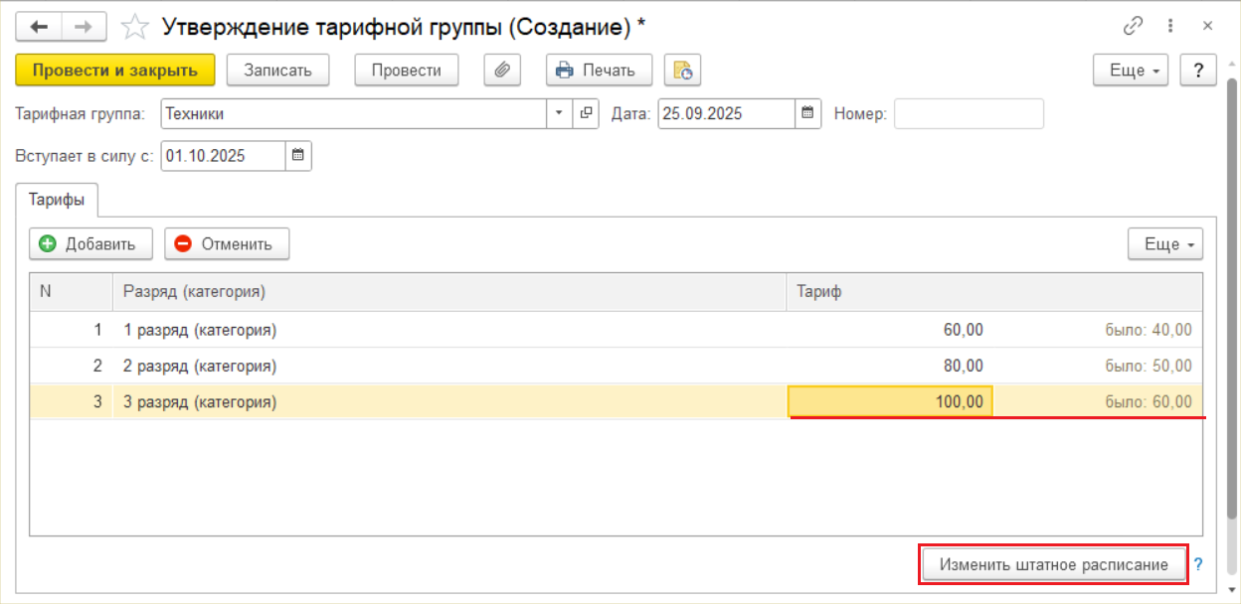The image size is (1241, 604).
Task: Click the Отменить button in the table toolbar
Action: [x=227, y=244]
